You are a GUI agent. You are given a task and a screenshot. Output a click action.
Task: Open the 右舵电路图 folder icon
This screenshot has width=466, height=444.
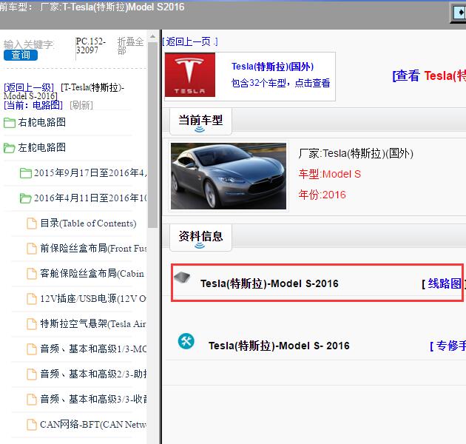(9, 123)
